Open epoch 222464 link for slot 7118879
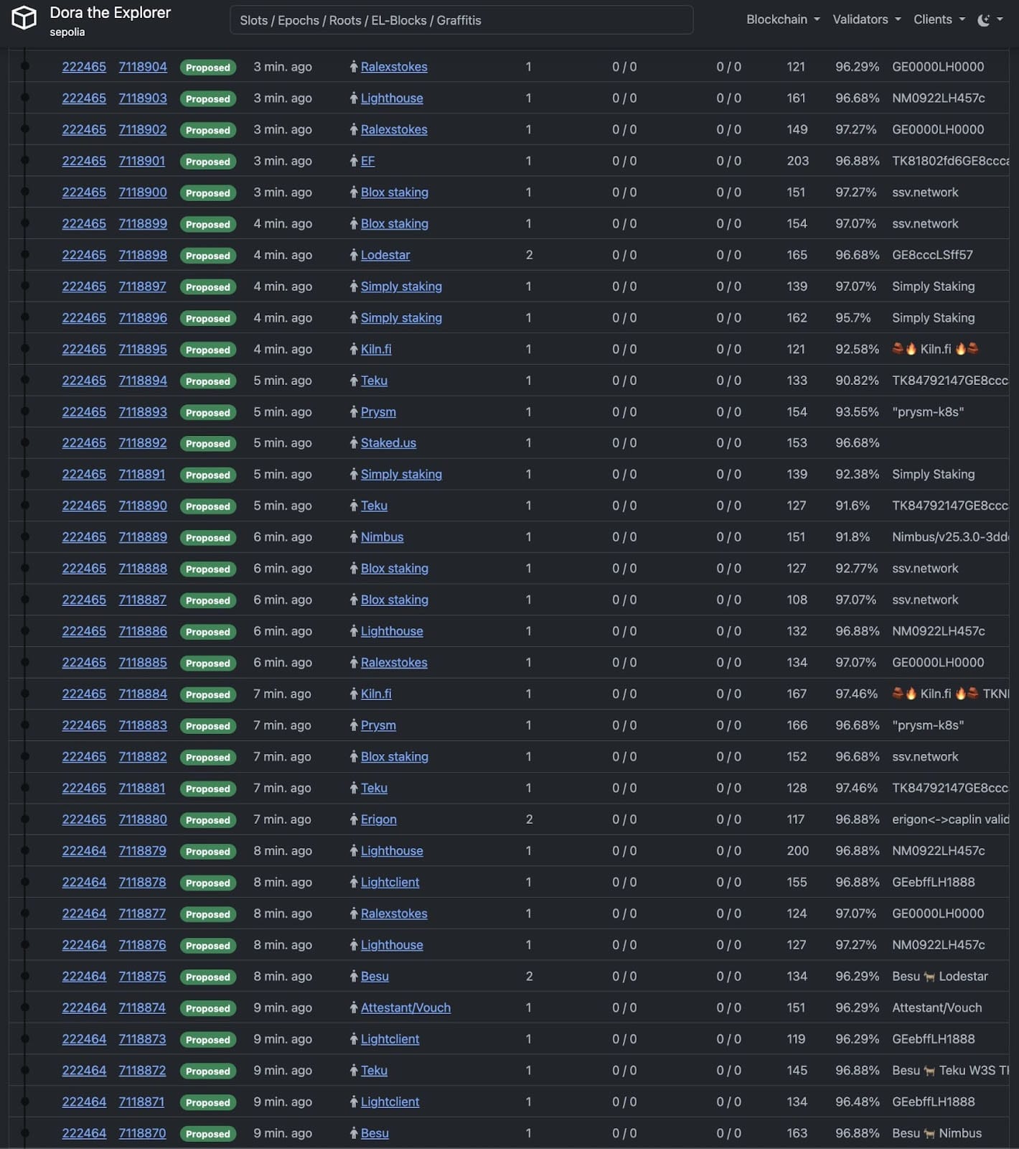Image resolution: width=1019 pixels, height=1149 pixels. (84, 851)
